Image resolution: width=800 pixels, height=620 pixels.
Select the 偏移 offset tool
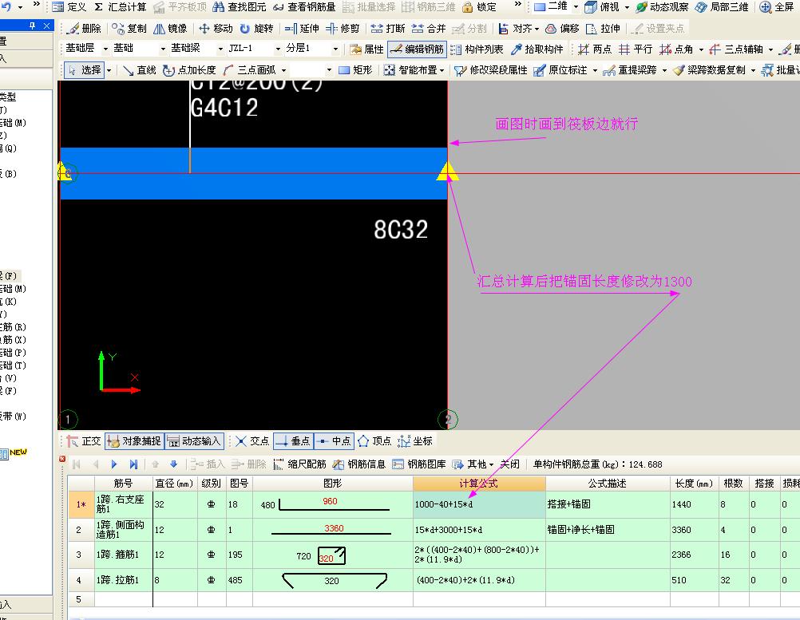point(562,29)
